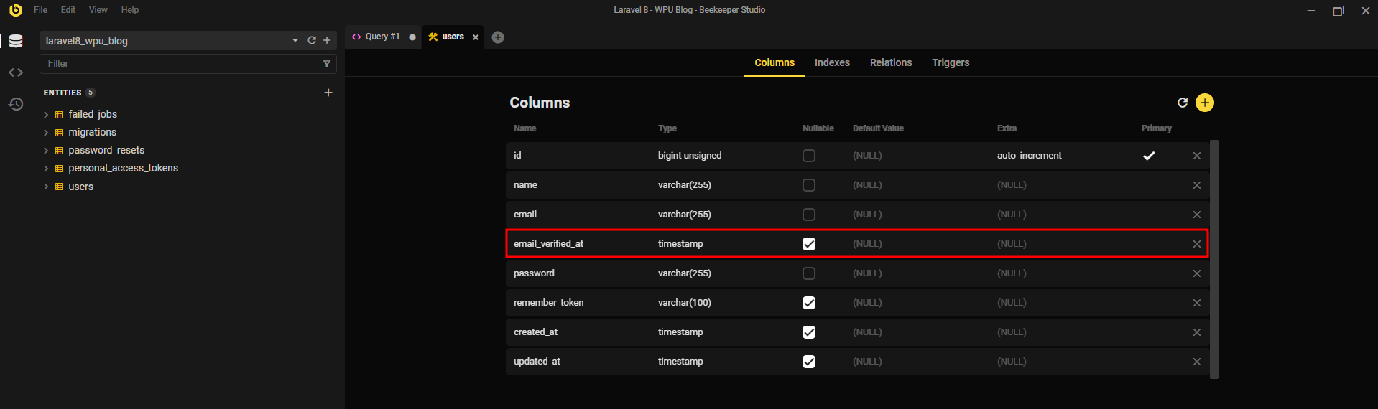1378x409 pixels.
Task: Open a new tab with plus icon
Action: 498,37
